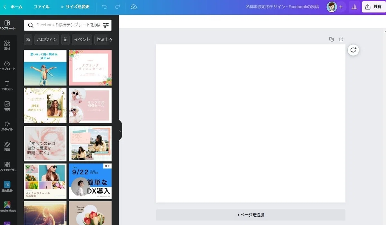
Task: Expand more category chips with right chevron
Action: click(x=111, y=40)
